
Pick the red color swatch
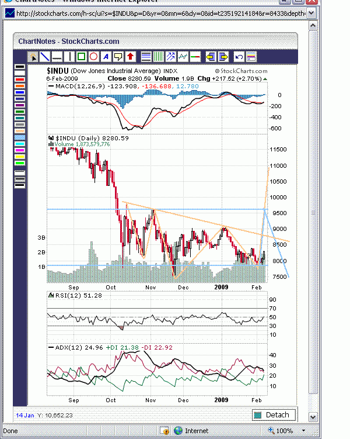(20, 79)
